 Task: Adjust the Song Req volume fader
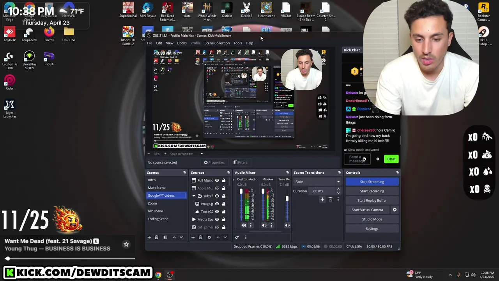tap(287, 199)
